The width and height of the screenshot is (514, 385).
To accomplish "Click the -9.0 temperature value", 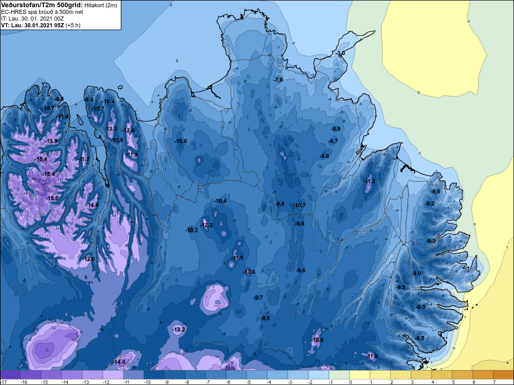I will click(416, 273).
